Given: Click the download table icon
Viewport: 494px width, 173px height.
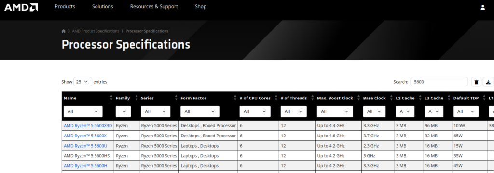Looking at the screenshot, I should pos(488,82).
